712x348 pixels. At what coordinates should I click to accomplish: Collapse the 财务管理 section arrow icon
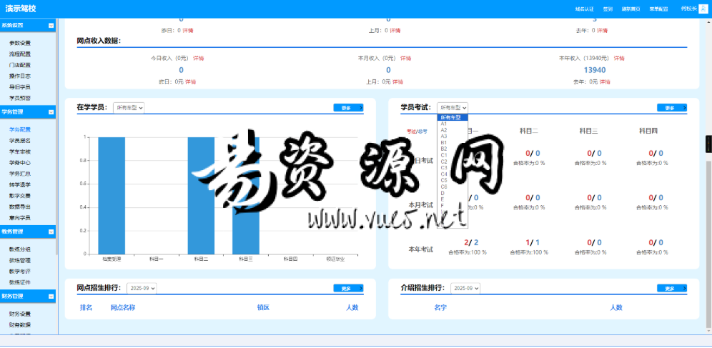(x=51, y=296)
